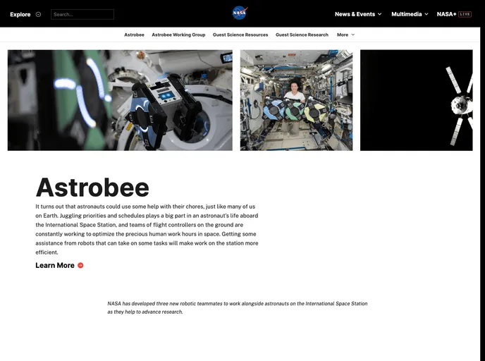Click the NASA meatball logo
This screenshot has width=485, height=361.
pos(240,13)
